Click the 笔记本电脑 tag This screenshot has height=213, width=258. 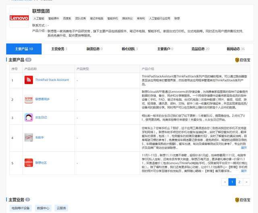coord(97,19)
